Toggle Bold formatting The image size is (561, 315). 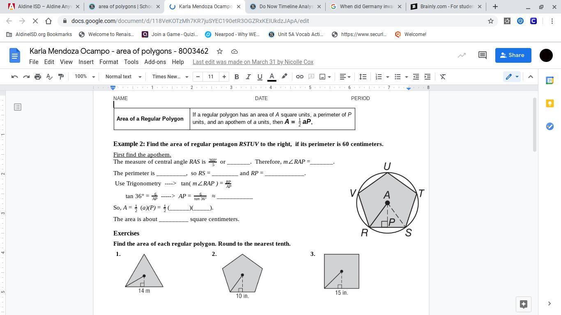coord(237,77)
